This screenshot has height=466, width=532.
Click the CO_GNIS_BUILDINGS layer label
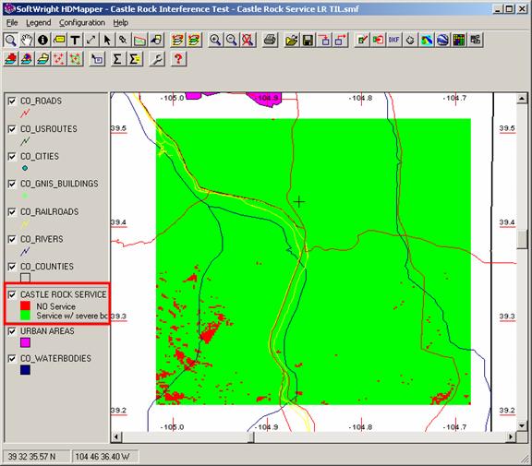[x=59, y=184]
